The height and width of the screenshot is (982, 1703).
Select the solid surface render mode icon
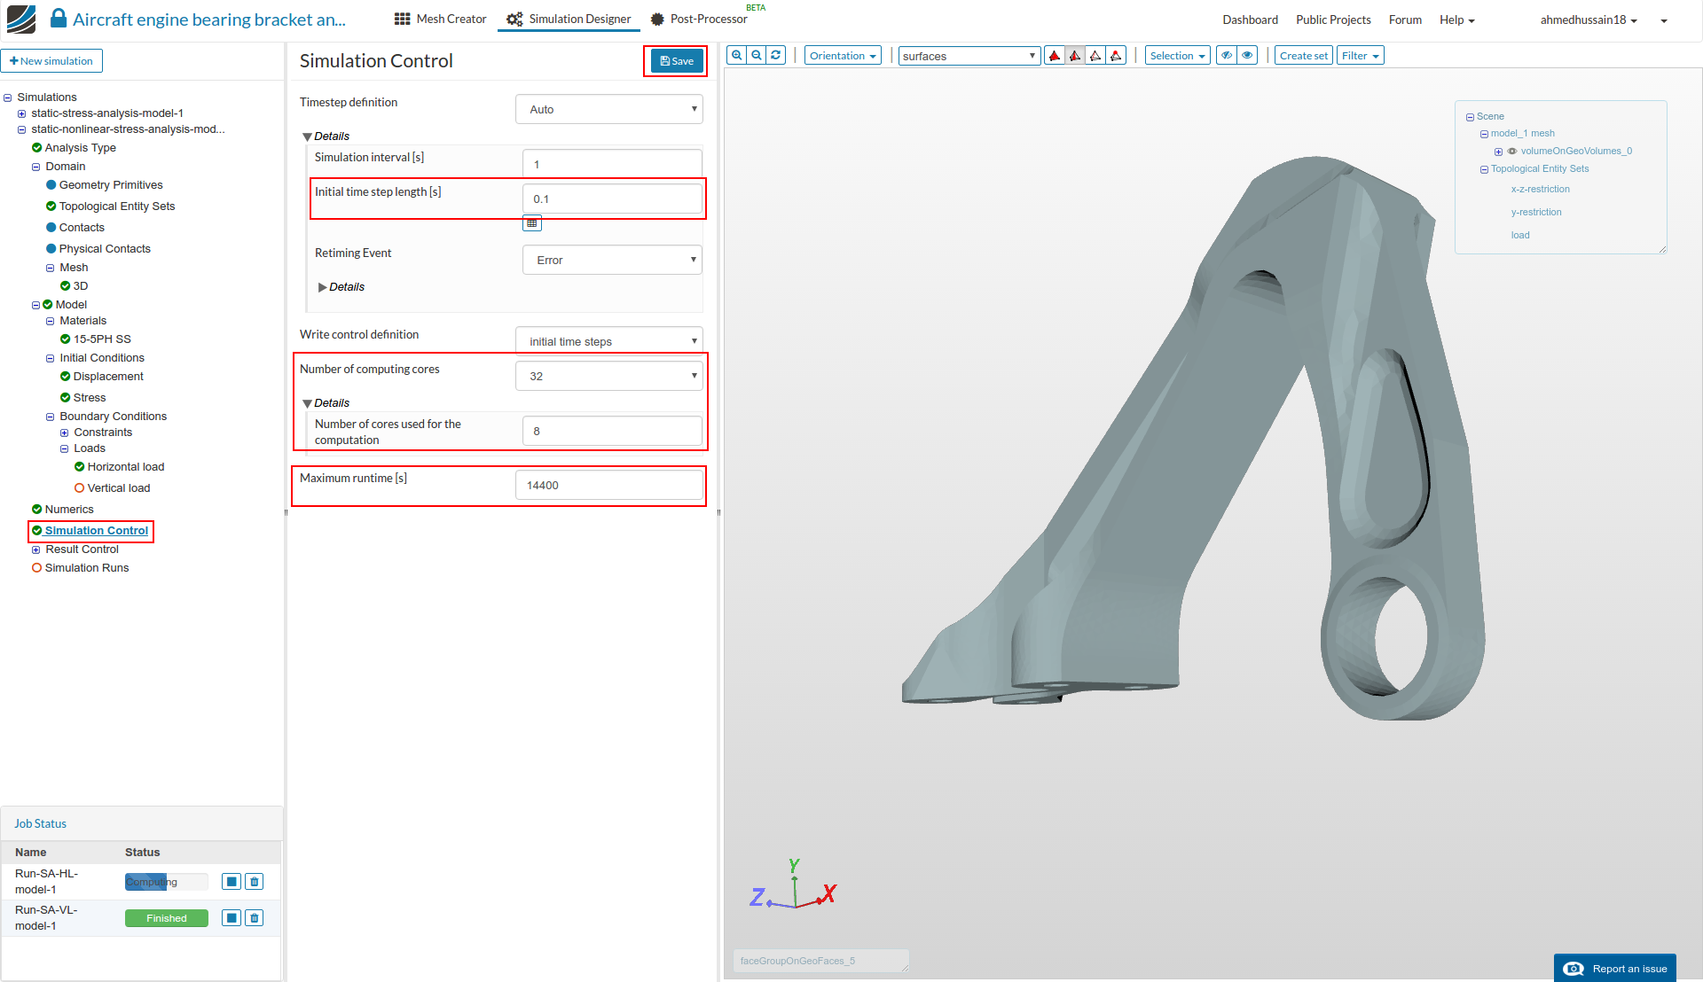pyautogui.click(x=1055, y=56)
